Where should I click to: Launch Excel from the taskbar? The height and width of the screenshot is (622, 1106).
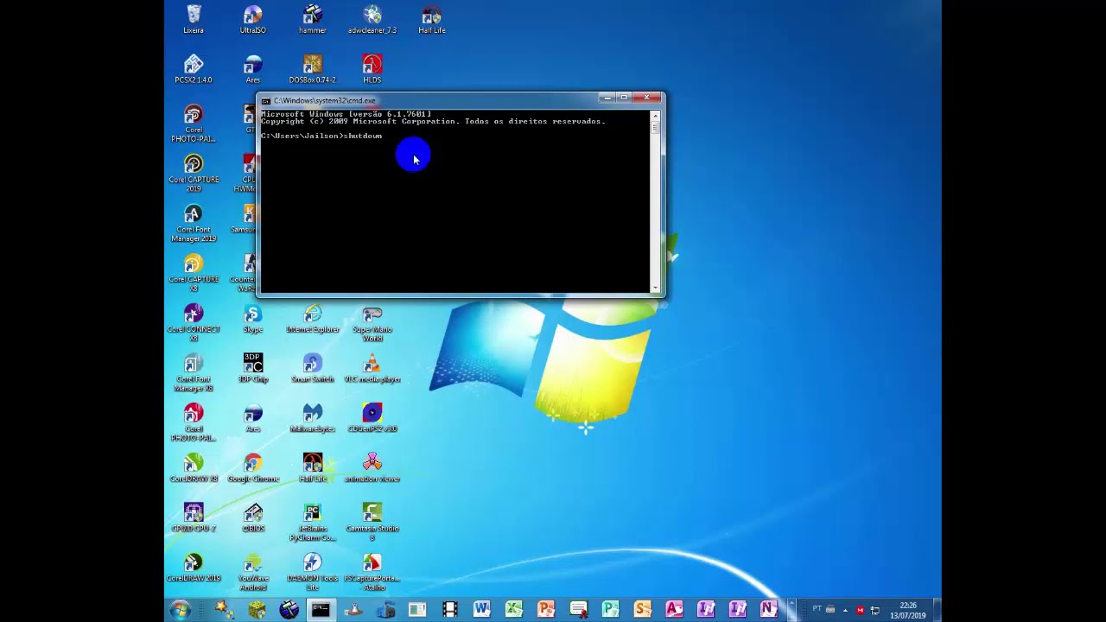(514, 610)
